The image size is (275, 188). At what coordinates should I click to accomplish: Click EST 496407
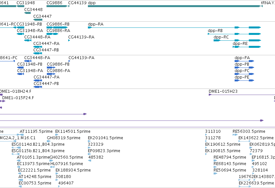59,186
